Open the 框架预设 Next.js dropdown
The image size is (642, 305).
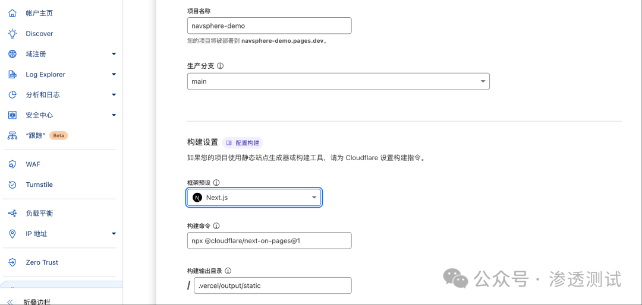(x=254, y=198)
